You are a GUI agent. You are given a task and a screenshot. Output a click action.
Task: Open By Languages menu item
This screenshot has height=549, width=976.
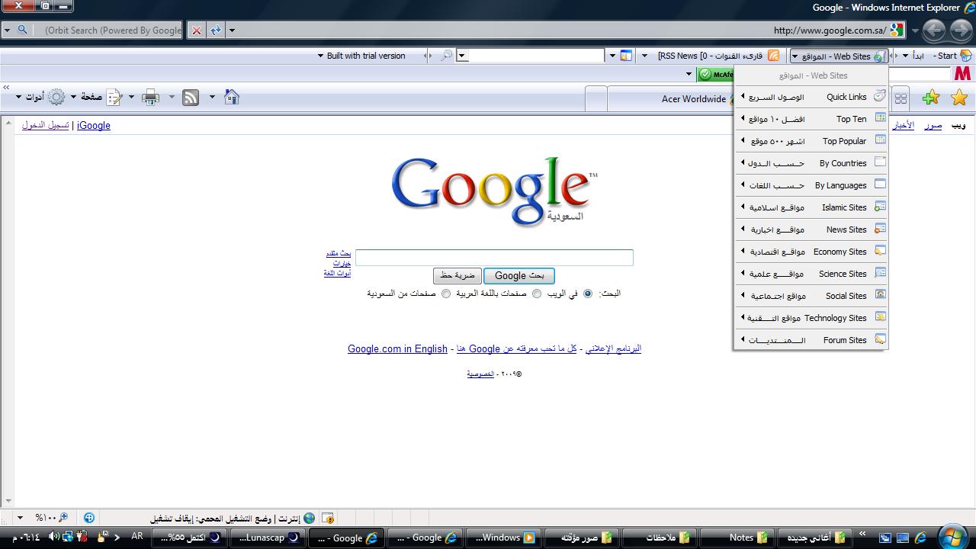point(811,185)
